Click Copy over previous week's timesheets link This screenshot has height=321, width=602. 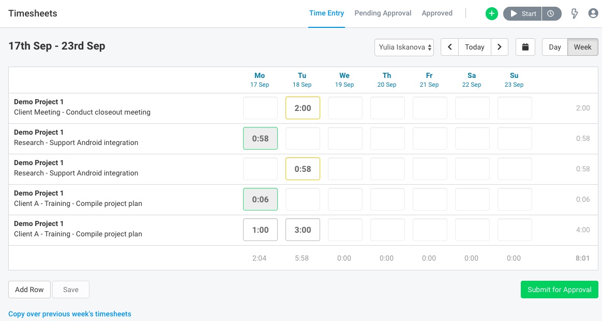70,314
